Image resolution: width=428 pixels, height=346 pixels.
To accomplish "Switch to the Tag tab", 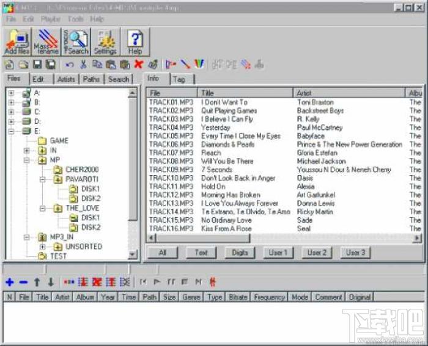I will pos(182,79).
